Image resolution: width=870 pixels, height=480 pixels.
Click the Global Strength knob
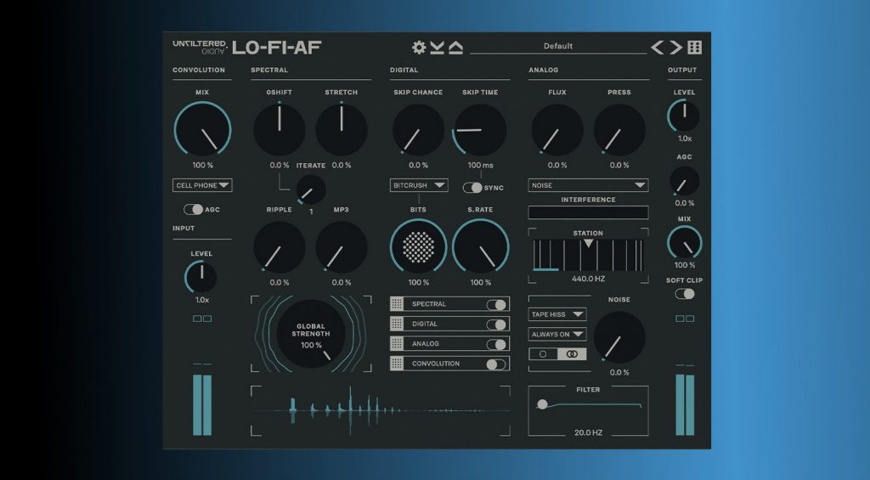[311, 334]
